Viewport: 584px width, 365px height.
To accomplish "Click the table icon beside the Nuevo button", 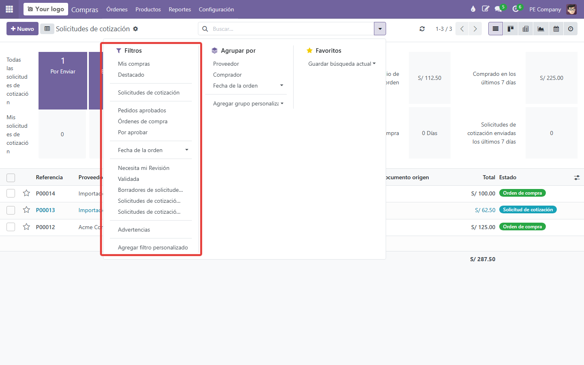I will tap(47, 29).
